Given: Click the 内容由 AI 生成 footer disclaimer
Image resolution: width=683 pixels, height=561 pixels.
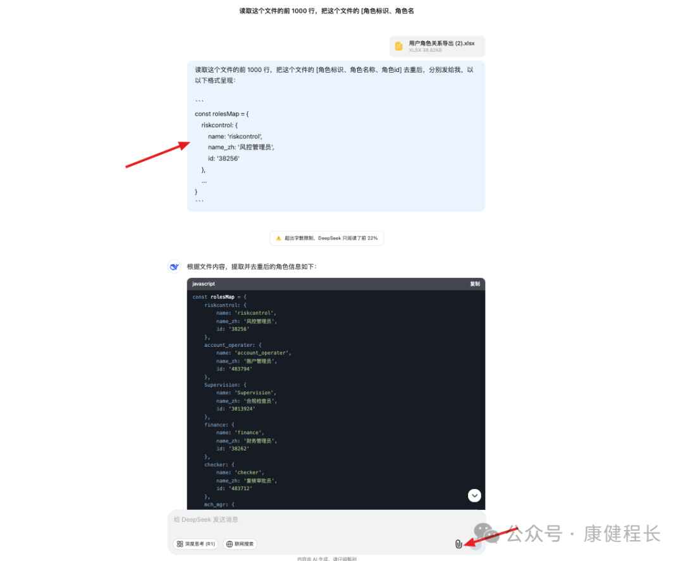Looking at the screenshot, I should [x=327, y=559].
